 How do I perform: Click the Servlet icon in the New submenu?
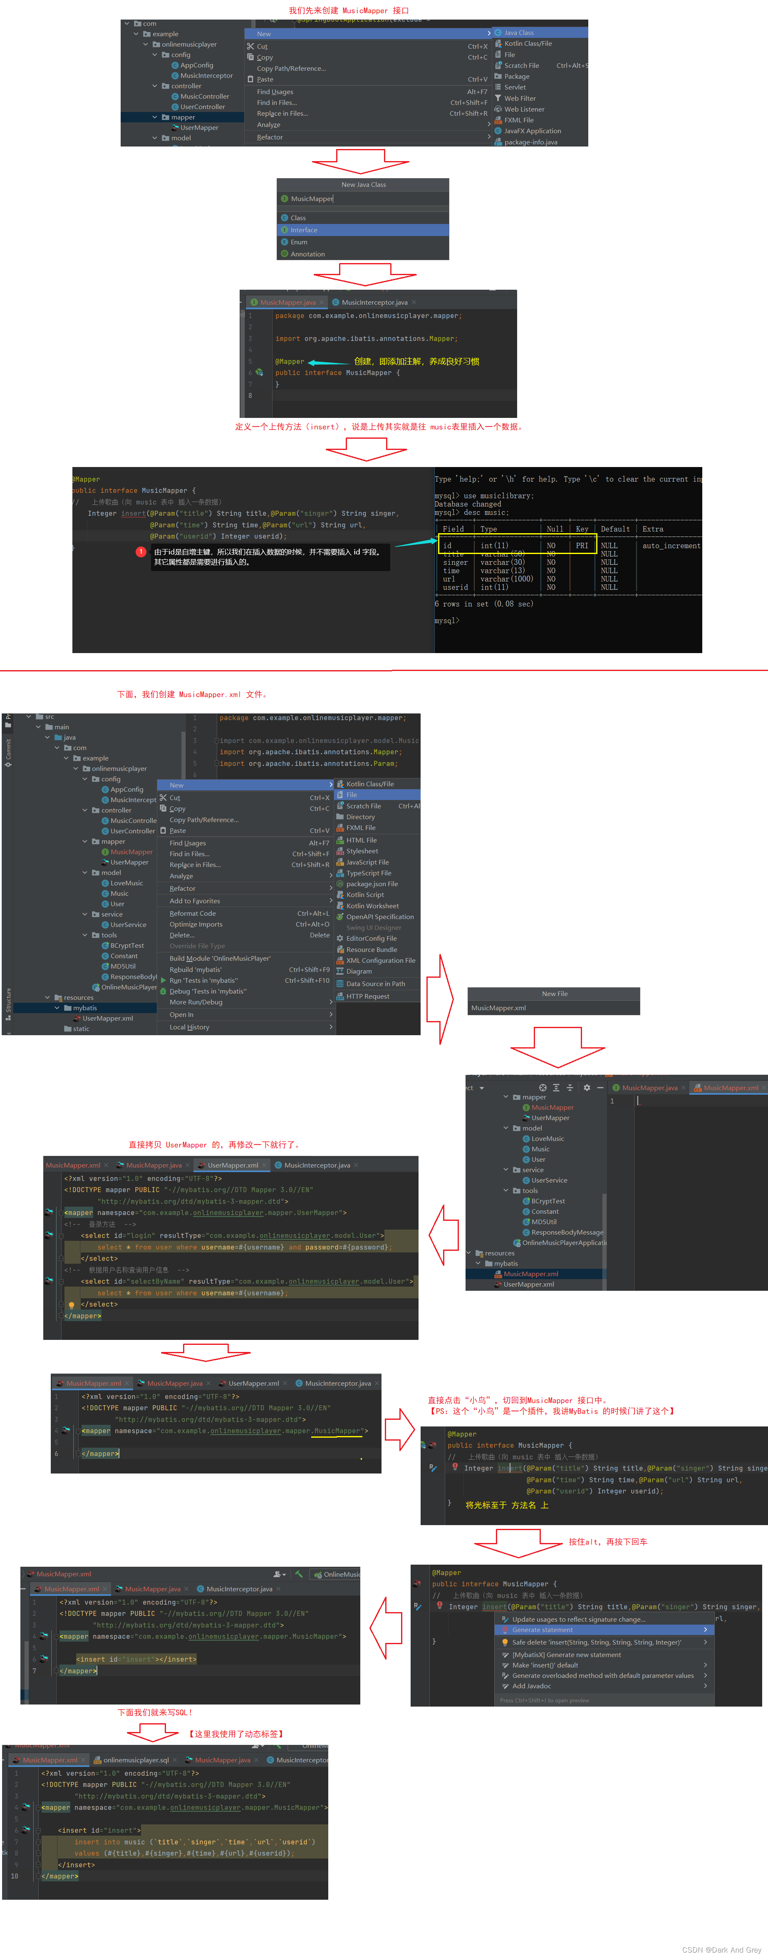click(x=498, y=87)
